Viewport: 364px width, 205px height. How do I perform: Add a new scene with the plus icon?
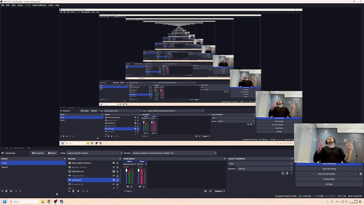click(2, 191)
